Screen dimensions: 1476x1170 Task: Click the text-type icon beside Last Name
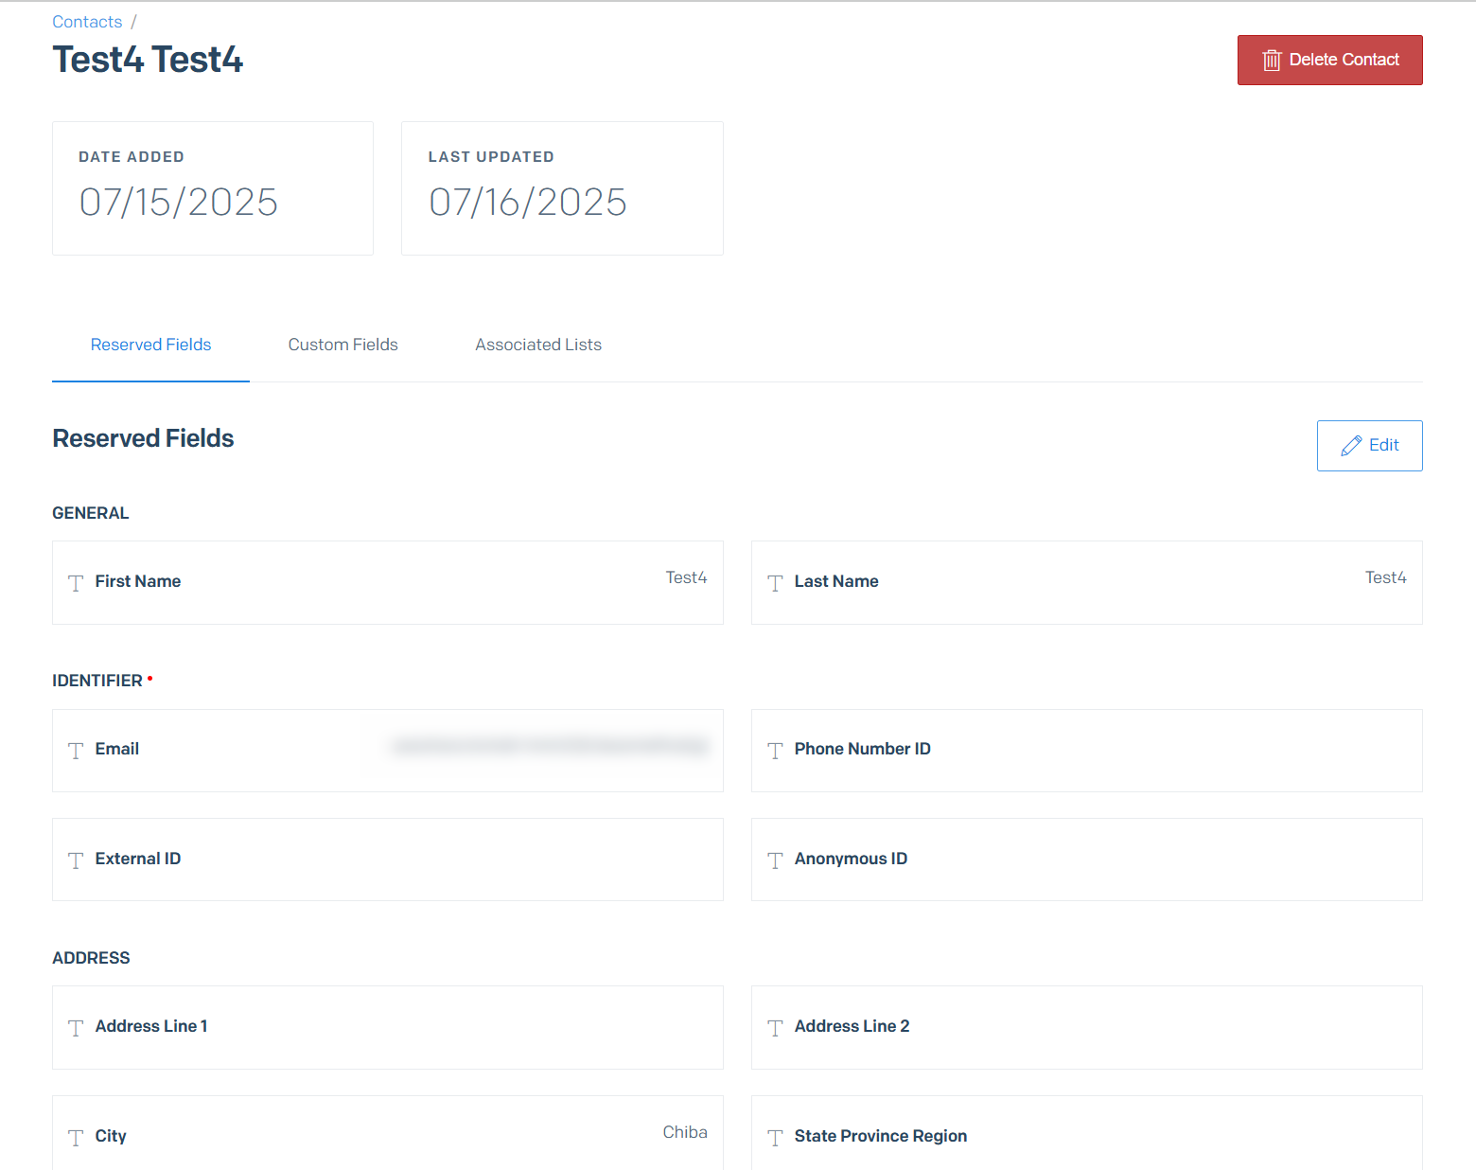pos(775,583)
